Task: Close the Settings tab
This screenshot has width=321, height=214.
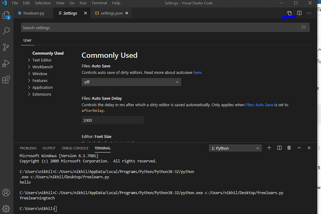Action: (86, 13)
